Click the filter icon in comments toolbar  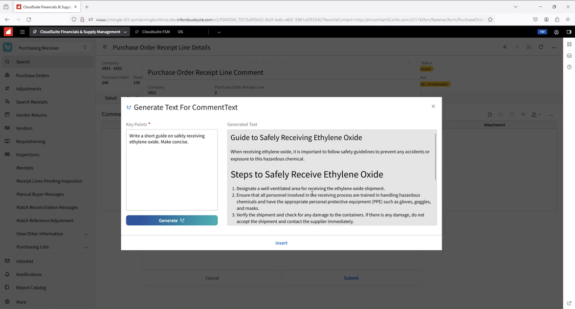[x=523, y=115]
